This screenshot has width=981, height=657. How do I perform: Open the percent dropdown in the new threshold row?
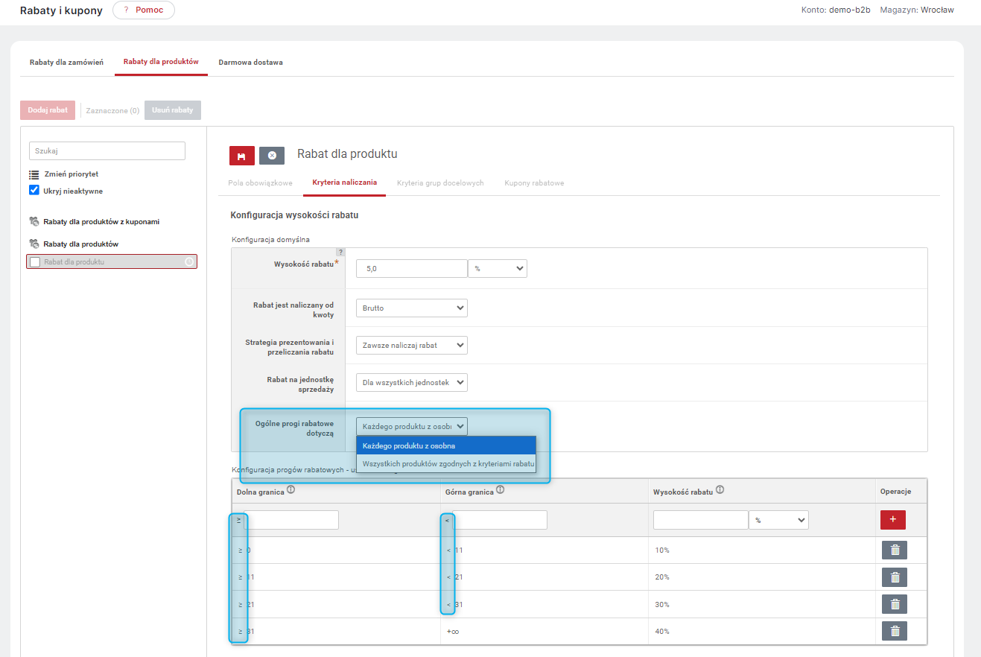(x=779, y=520)
